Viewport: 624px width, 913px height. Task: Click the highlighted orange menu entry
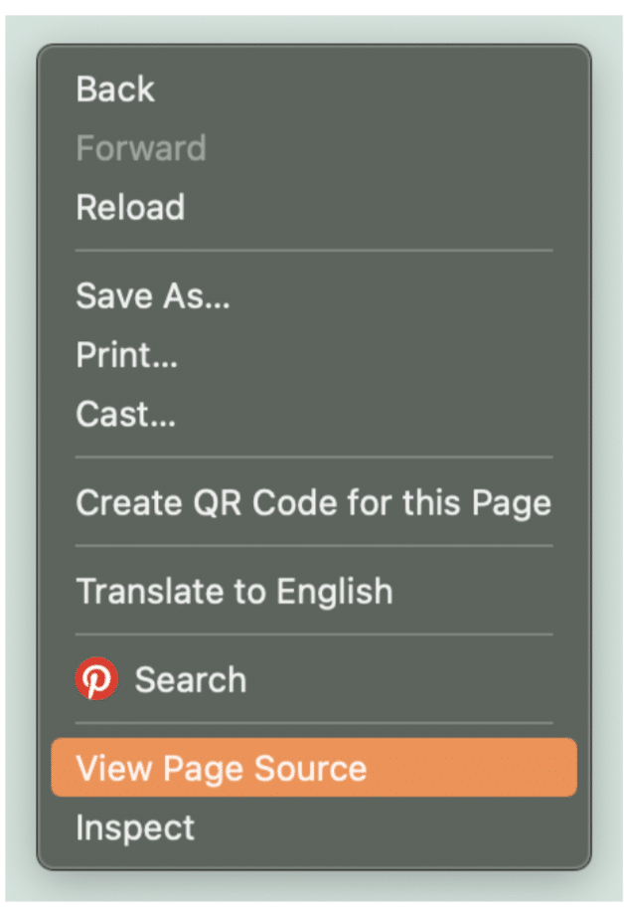coord(313,768)
